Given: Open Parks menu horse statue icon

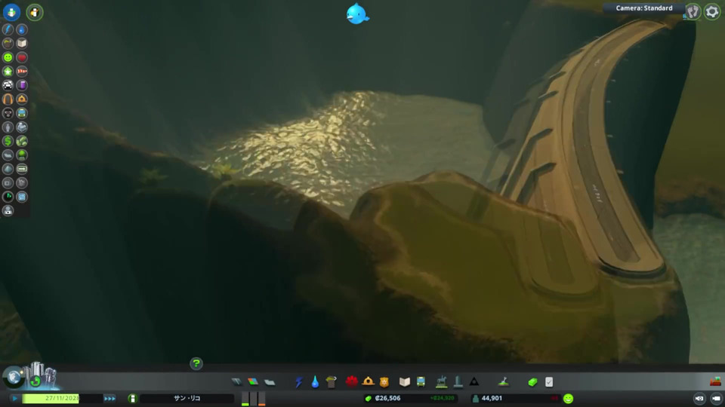Looking at the screenshot, I should (442, 381).
